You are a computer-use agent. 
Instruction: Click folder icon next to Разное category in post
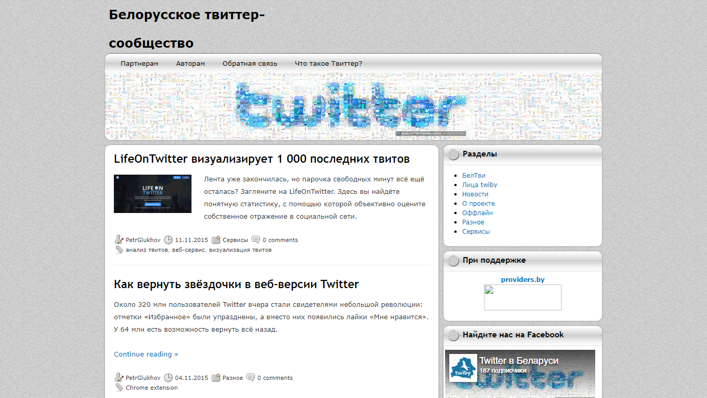point(216,377)
